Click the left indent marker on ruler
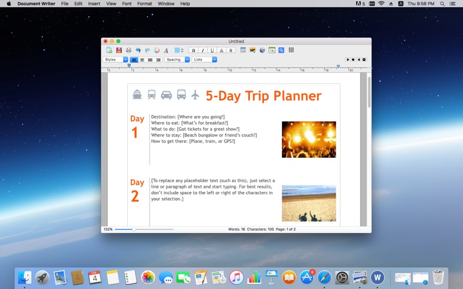 [129, 65]
